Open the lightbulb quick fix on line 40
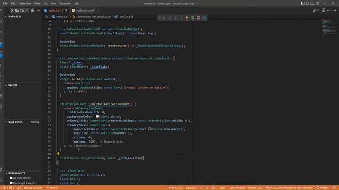This screenshot has width=339, height=190. 58,154
